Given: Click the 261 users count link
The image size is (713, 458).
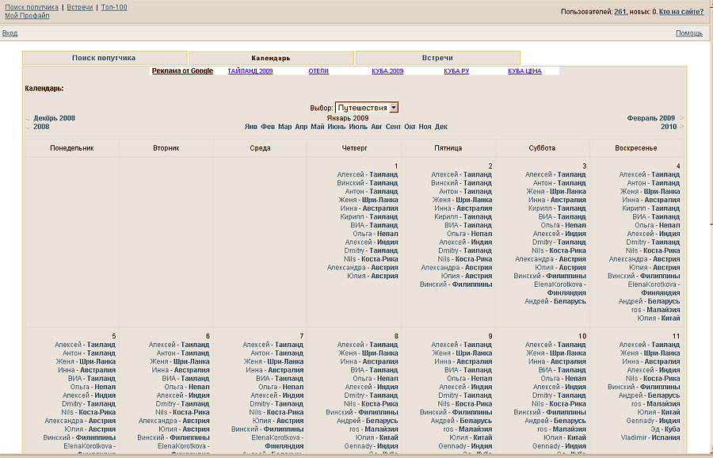Looking at the screenshot, I should [x=620, y=12].
